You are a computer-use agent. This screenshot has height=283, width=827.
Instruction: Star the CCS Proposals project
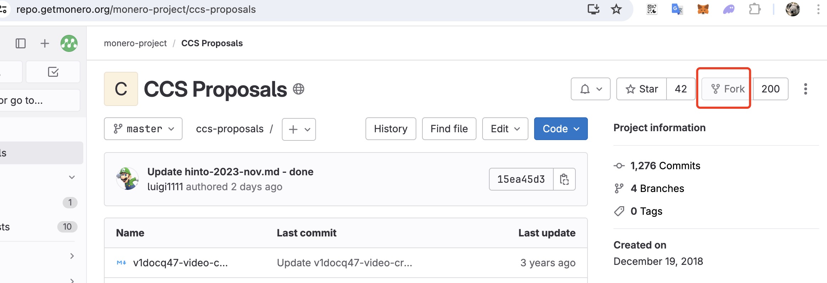pyautogui.click(x=642, y=89)
